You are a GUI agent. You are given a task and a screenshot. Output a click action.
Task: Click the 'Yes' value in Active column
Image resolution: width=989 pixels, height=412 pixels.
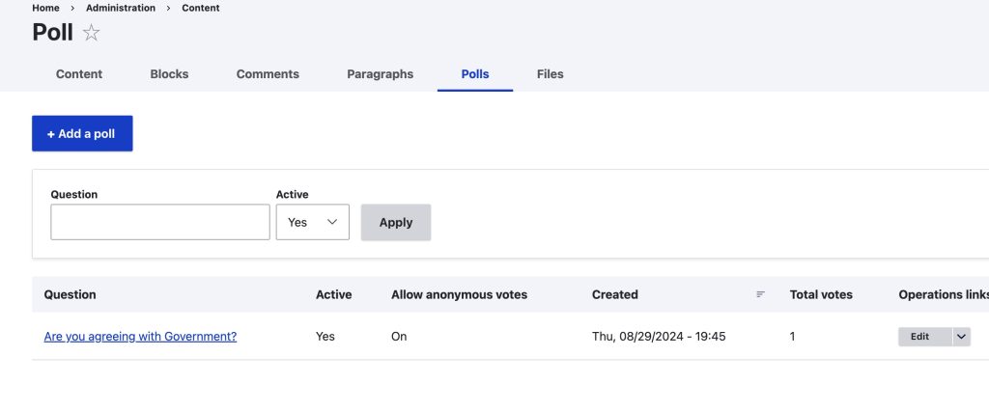coord(325,337)
